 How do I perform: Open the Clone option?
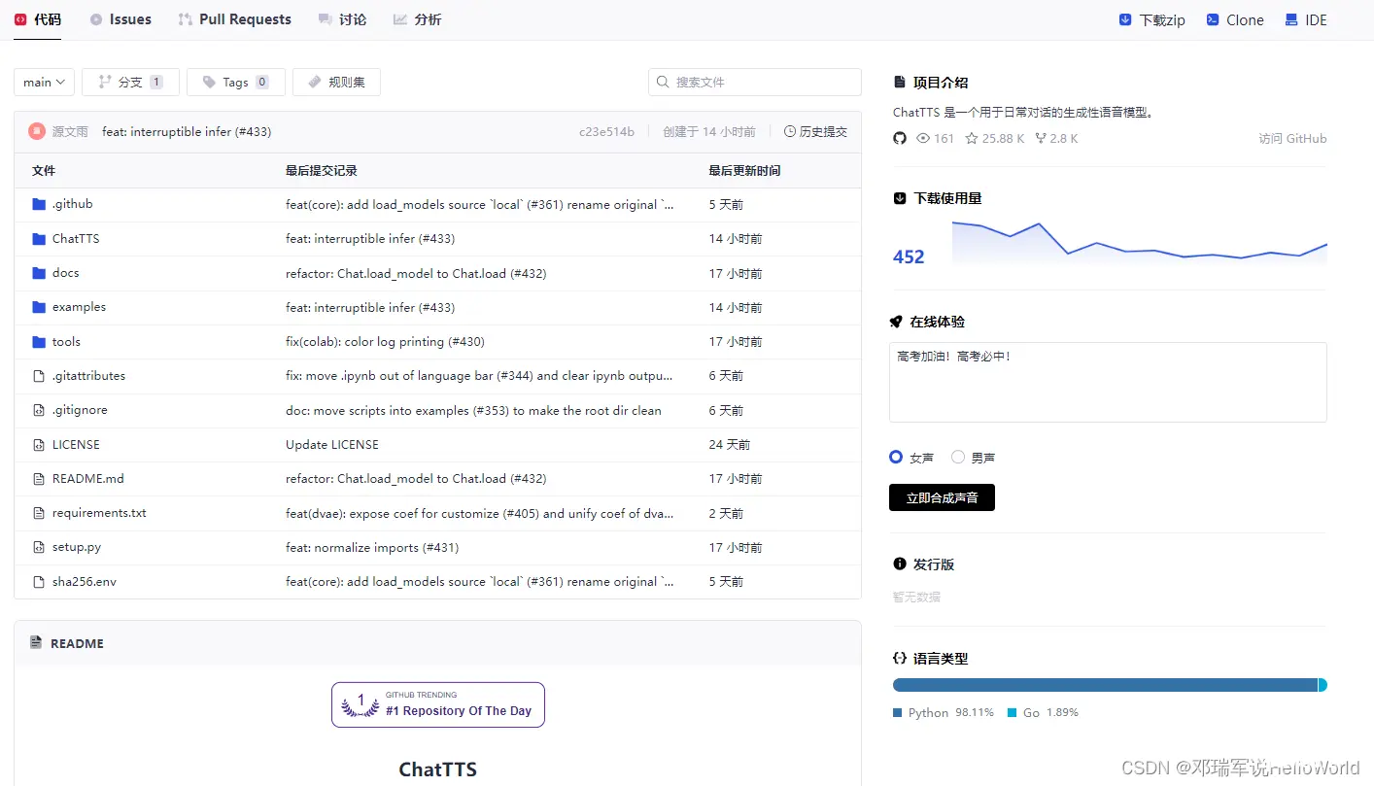1235,19
